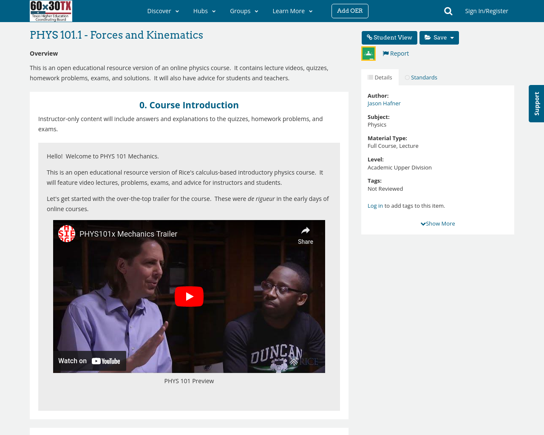The height and width of the screenshot is (435, 544).
Task: Click the Google Classroom share icon
Action: [368, 54]
